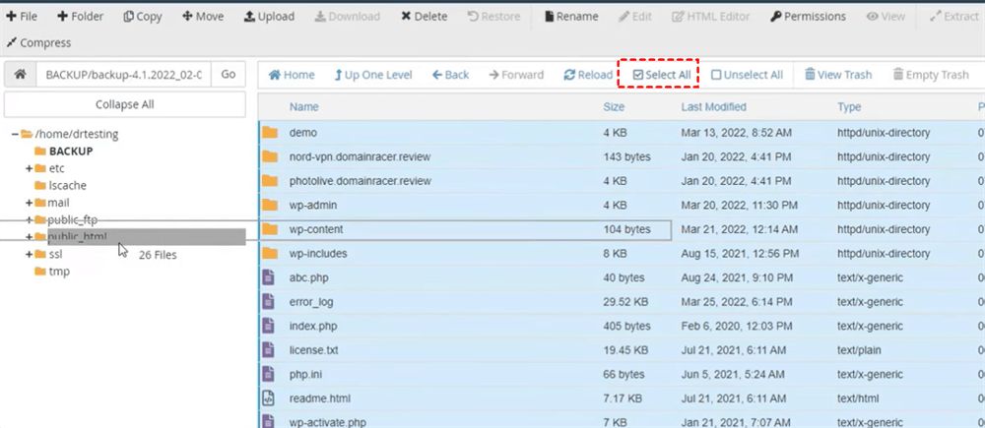The width and height of the screenshot is (985, 428).
Task: Click the Go button
Action: click(229, 74)
